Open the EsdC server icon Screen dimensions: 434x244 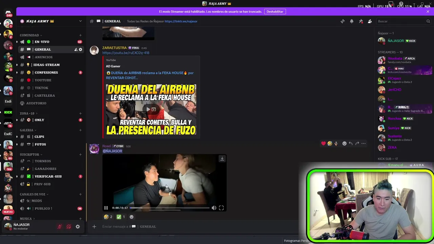pyautogui.click(x=8, y=134)
